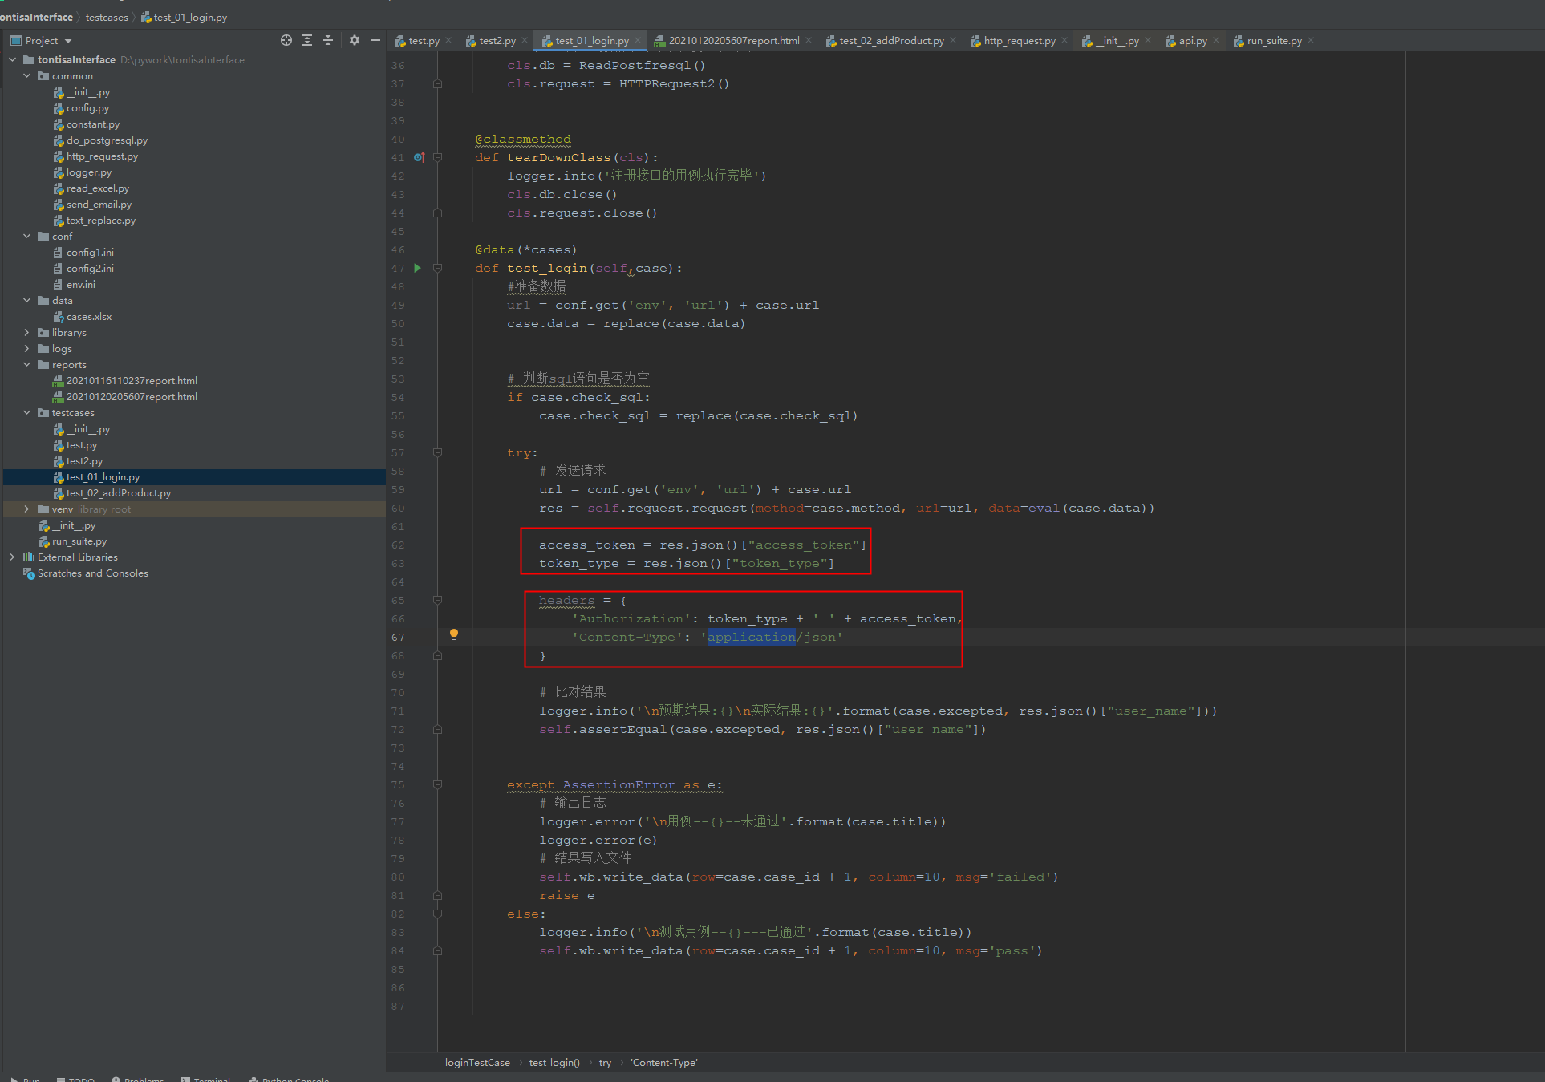
Task: Click the Collapse All icon in Project panel
Action: tap(328, 40)
